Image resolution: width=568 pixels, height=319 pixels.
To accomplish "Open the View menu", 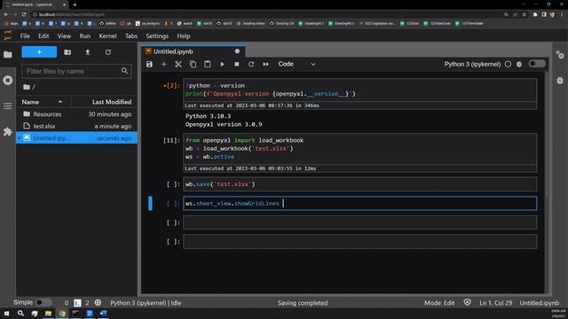I will point(64,35).
